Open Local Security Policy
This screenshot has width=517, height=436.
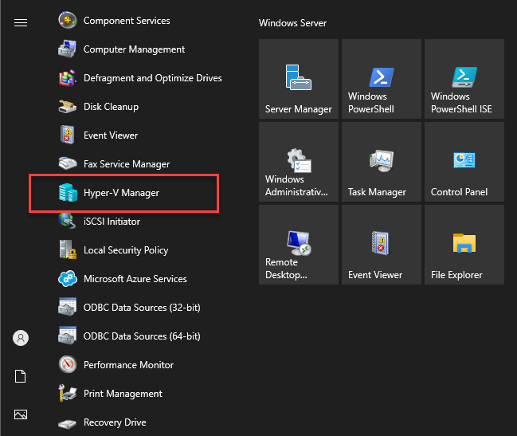pos(113,250)
